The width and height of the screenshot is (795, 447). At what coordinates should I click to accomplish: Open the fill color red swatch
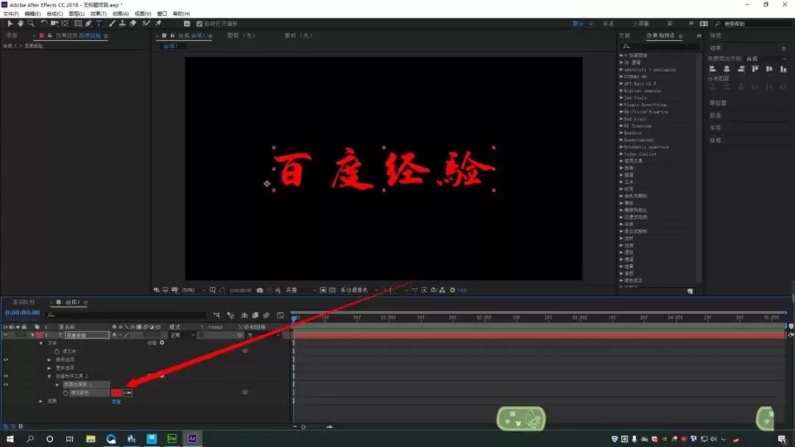coord(116,393)
